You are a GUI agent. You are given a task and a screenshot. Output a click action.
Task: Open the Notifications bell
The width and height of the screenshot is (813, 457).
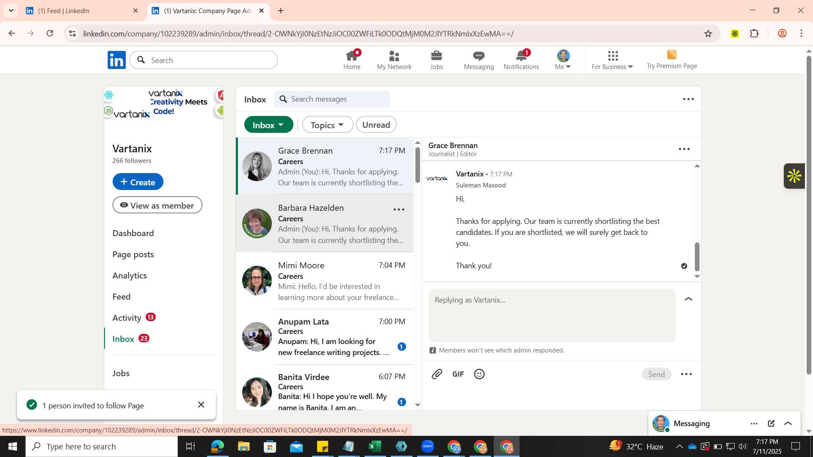[x=521, y=60]
